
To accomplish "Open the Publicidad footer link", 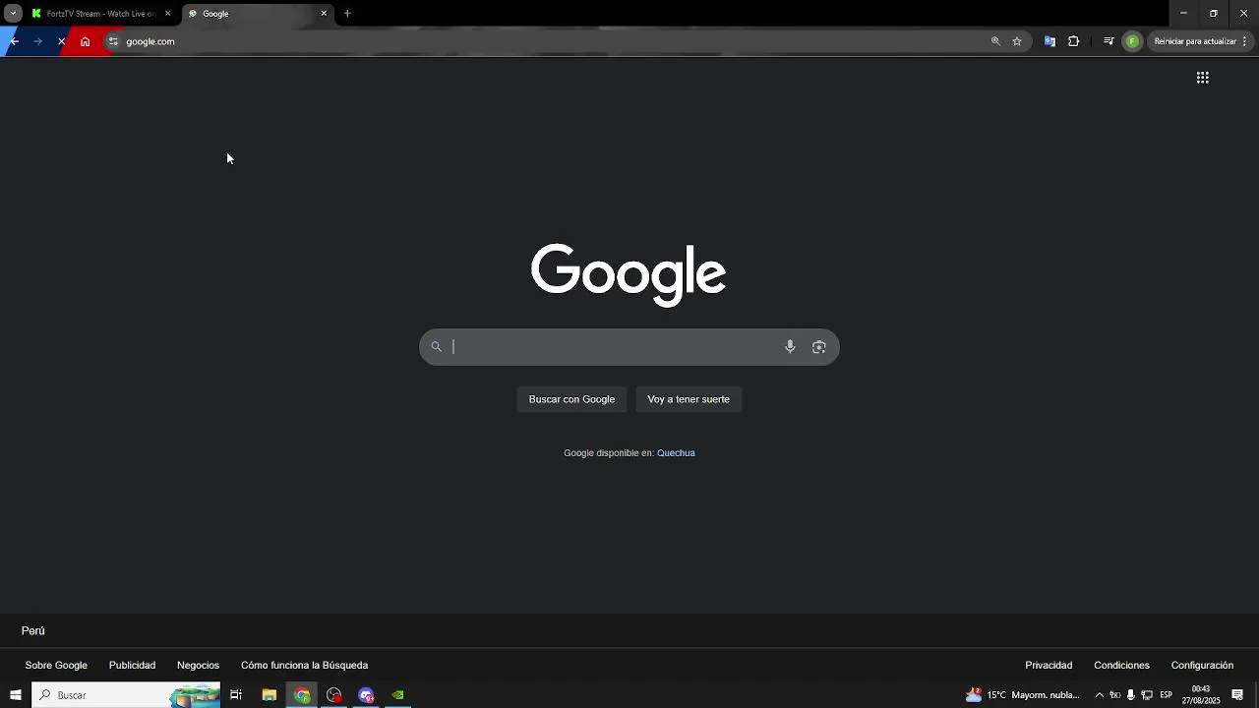I will (132, 666).
